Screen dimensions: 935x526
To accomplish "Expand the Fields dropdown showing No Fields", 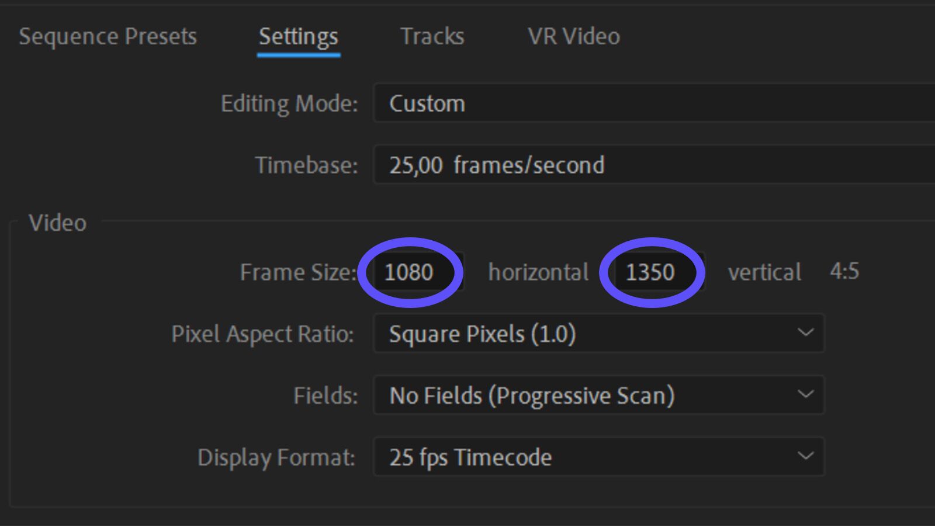I will point(597,395).
